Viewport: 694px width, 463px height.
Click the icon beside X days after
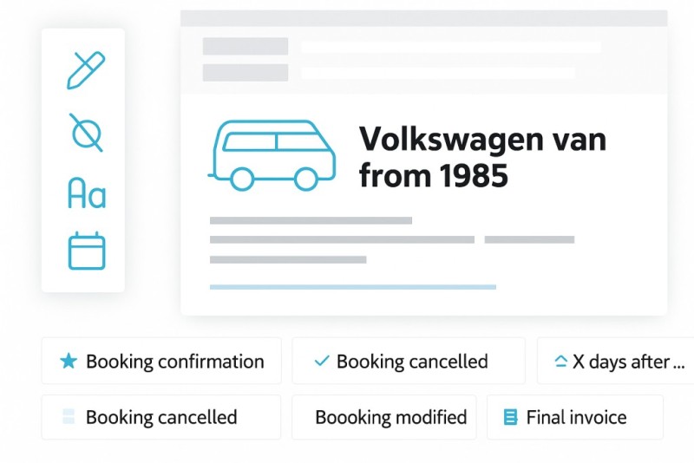pos(560,362)
